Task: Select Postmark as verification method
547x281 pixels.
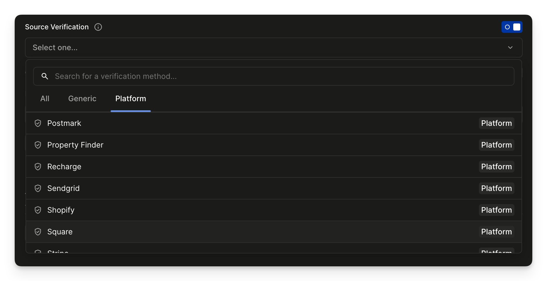Action: tap(64, 123)
